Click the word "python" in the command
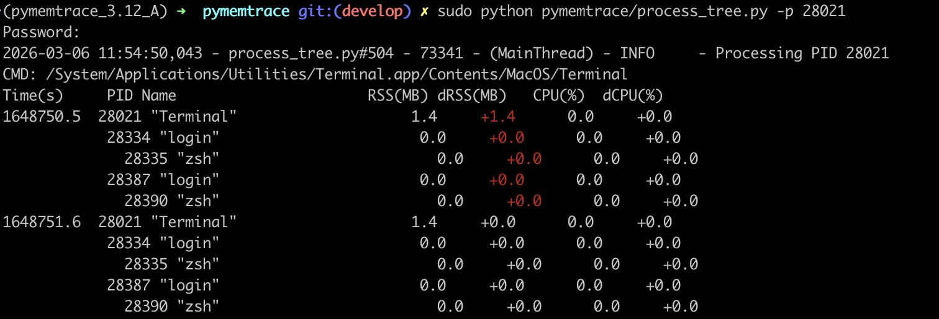Image resolution: width=939 pixels, height=319 pixels. (507, 12)
